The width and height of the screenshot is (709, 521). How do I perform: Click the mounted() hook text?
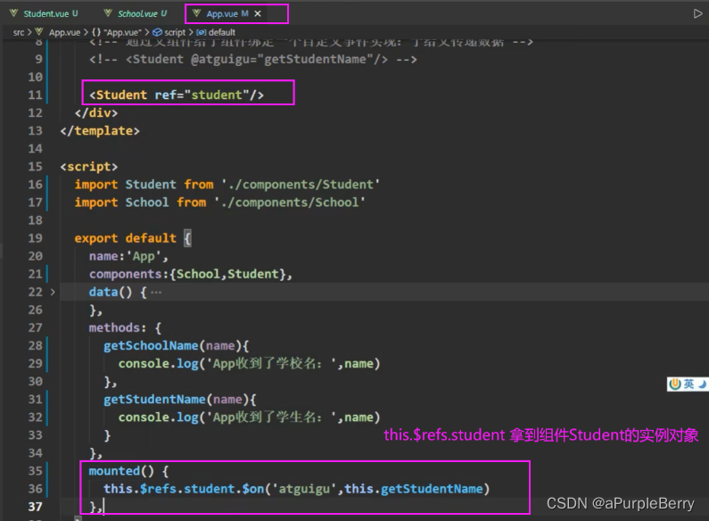point(121,471)
